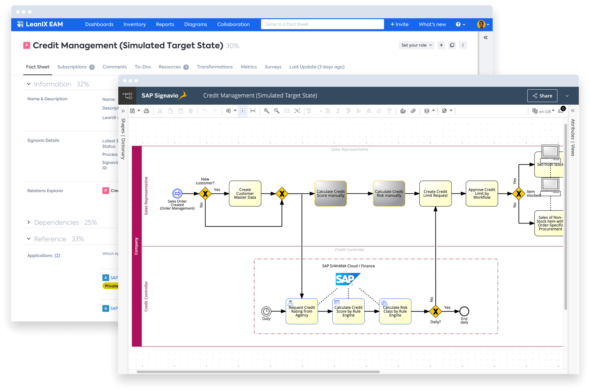The width and height of the screenshot is (590, 391).
Task: Open diagram comments with the speech-bubble icon
Action: pos(560,112)
